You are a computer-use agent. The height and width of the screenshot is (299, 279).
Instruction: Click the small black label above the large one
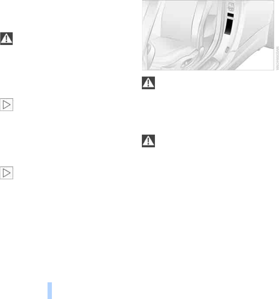pyautogui.click(x=230, y=15)
